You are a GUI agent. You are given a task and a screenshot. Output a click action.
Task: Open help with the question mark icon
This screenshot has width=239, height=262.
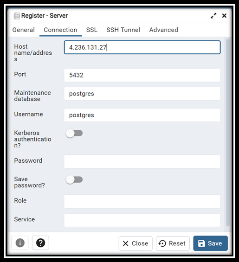[x=40, y=243]
